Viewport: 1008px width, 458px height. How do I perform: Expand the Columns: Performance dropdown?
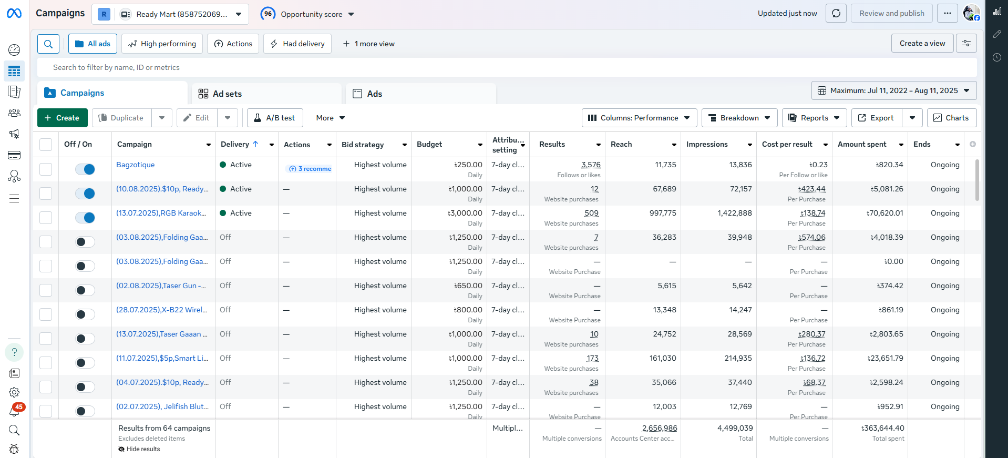(x=639, y=118)
